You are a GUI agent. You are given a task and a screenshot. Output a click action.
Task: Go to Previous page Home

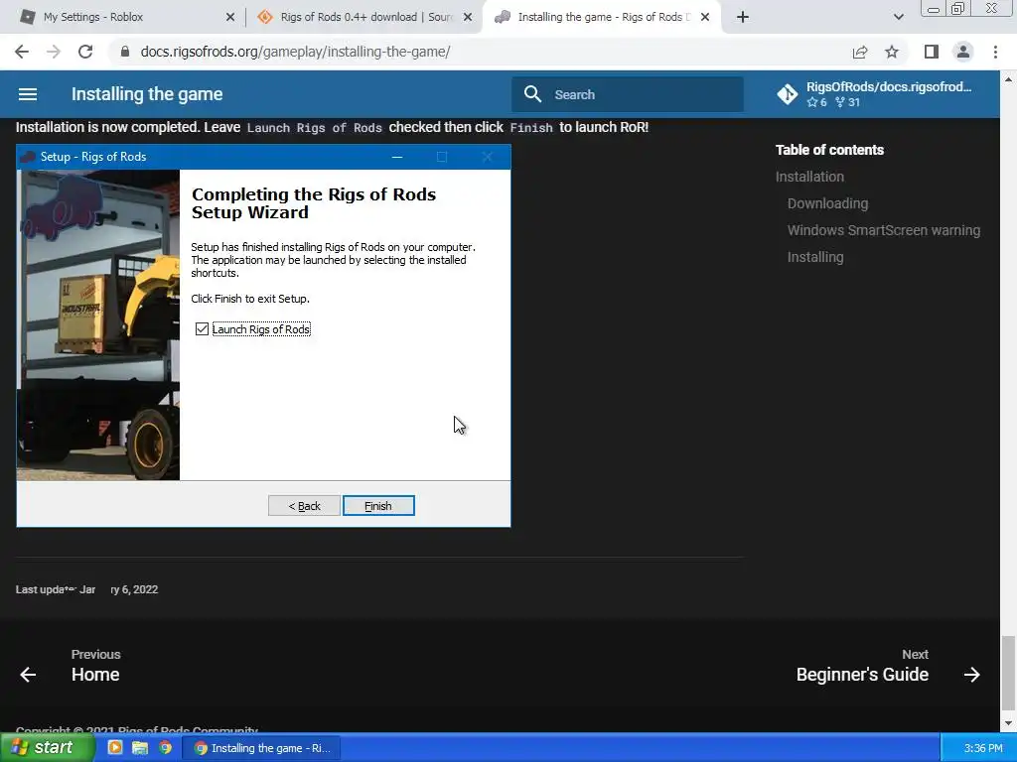click(x=95, y=666)
